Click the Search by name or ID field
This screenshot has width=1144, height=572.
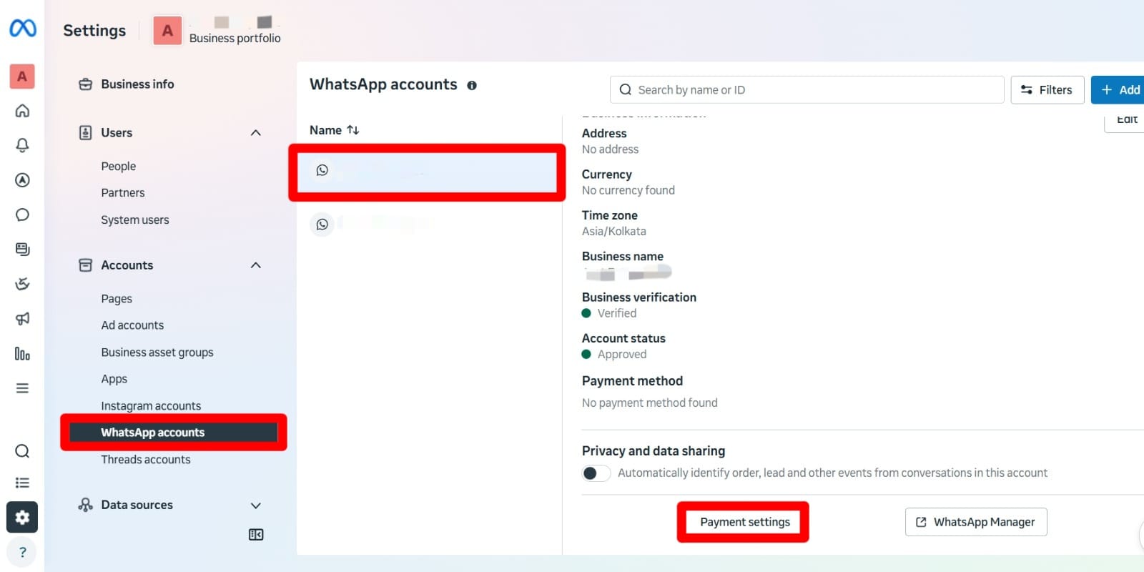(807, 90)
